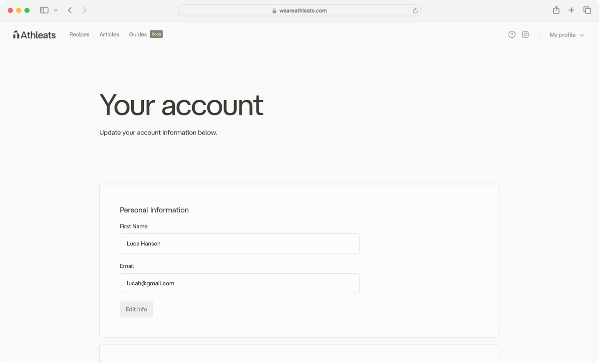Open the Recipes menu item
599x363 pixels.
pyautogui.click(x=79, y=34)
